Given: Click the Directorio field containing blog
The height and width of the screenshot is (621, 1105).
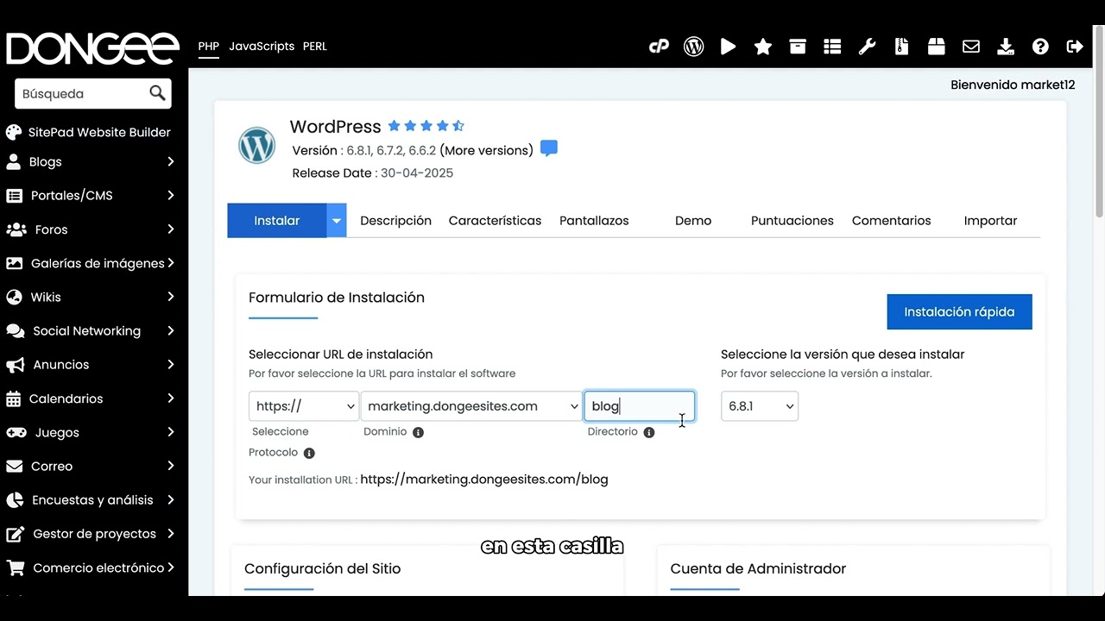Looking at the screenshot, I should pos(640,406).
